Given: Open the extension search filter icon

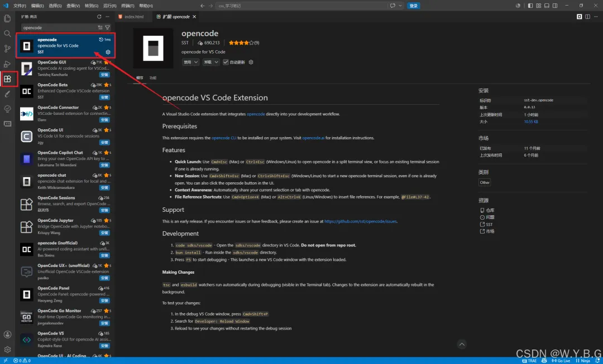Looking at the screenshot, I should [107, 27].
